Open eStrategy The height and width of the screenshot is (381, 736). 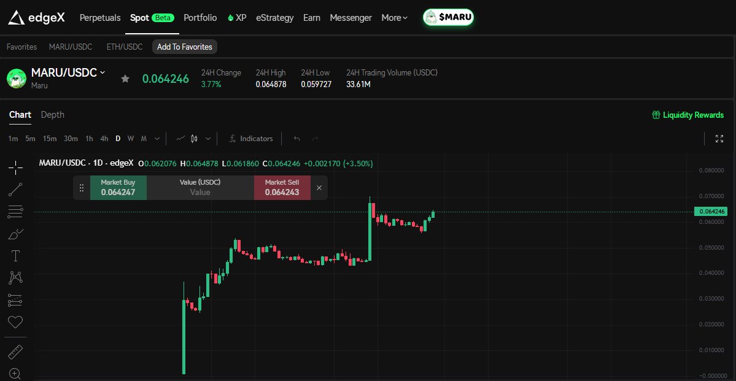[274, 18]
